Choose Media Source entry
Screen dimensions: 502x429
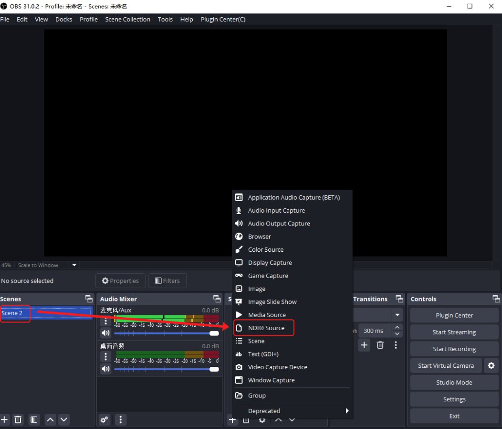tap(292, 315)
